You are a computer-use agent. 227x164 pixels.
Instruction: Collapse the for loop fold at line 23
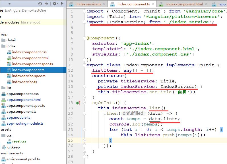click(84, 129)
